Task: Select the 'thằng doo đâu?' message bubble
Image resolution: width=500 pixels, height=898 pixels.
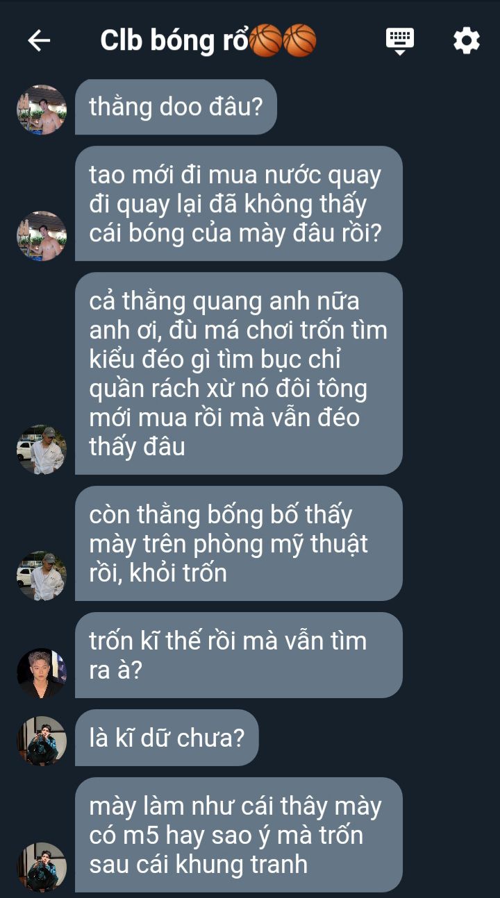Action: click(x=176, y=107)
